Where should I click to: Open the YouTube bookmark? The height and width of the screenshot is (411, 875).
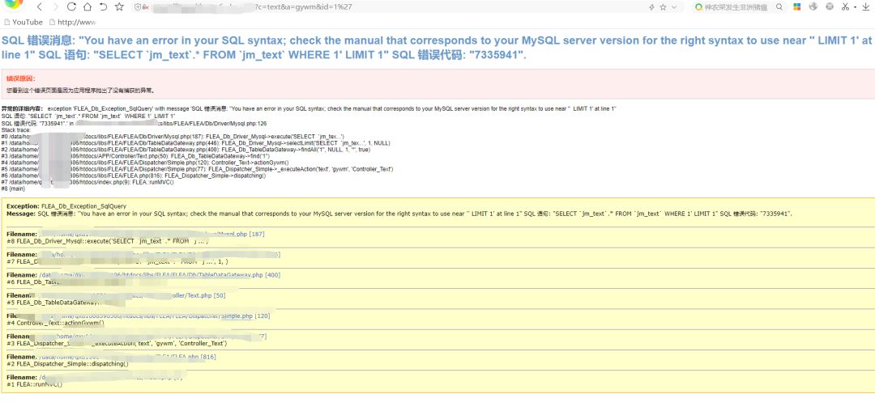pos(23,23)
